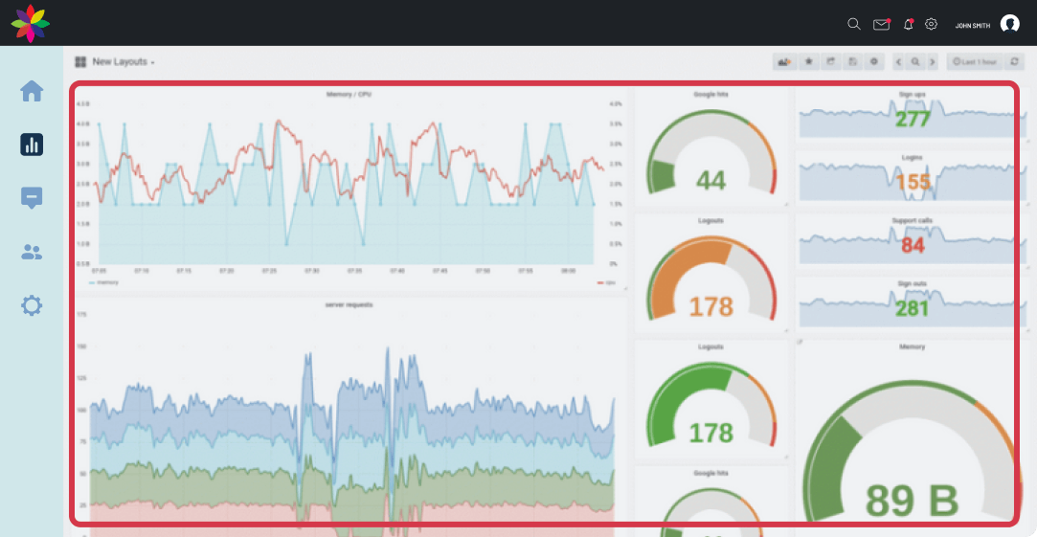Screen dimensions: 1037x537
Task: Click the red 84 Support calls value
Action: click(x=913, y=245)
